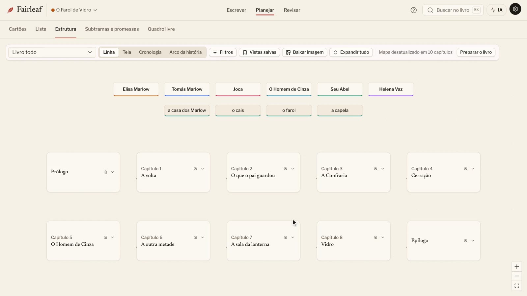Expand Capítulo 3 A Confraria chevron
Screen dimensions: 527x296
point(383,169)
